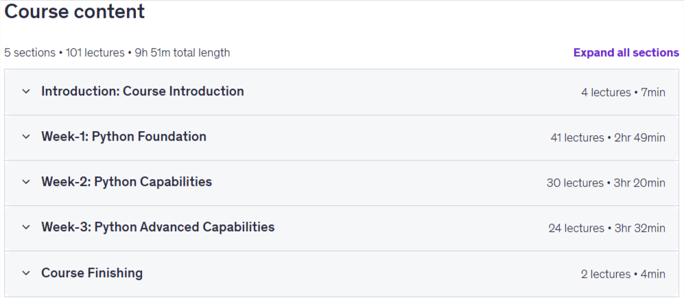684x299 pixels.
Task: Click the Week-3: Python Advanced Capabilities title
Action: 158,227
